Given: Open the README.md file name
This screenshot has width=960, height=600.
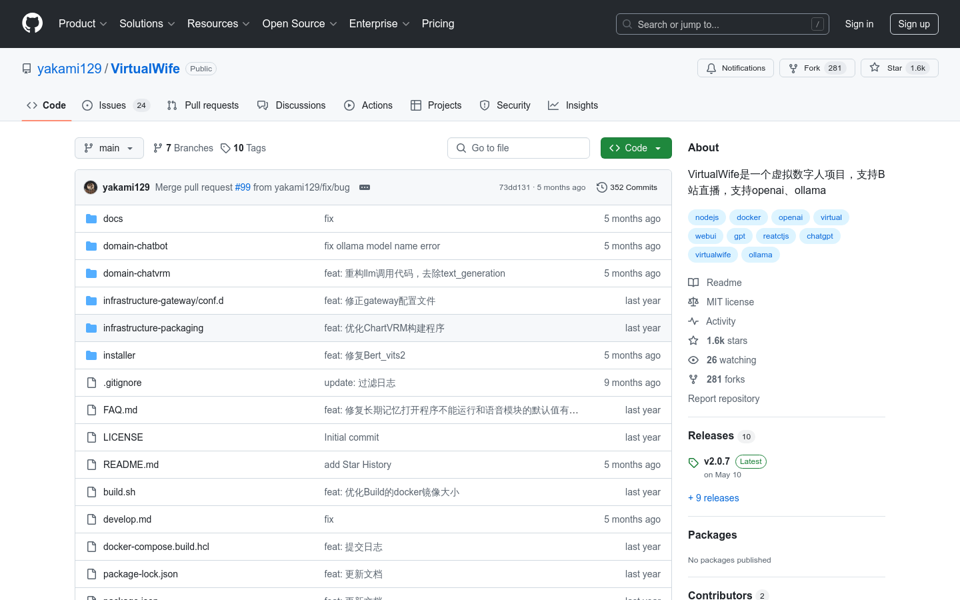Looking at the screenshot, I should [131, 465].
